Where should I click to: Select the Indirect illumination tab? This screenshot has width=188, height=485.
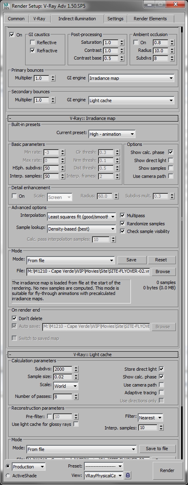(77, 19)
